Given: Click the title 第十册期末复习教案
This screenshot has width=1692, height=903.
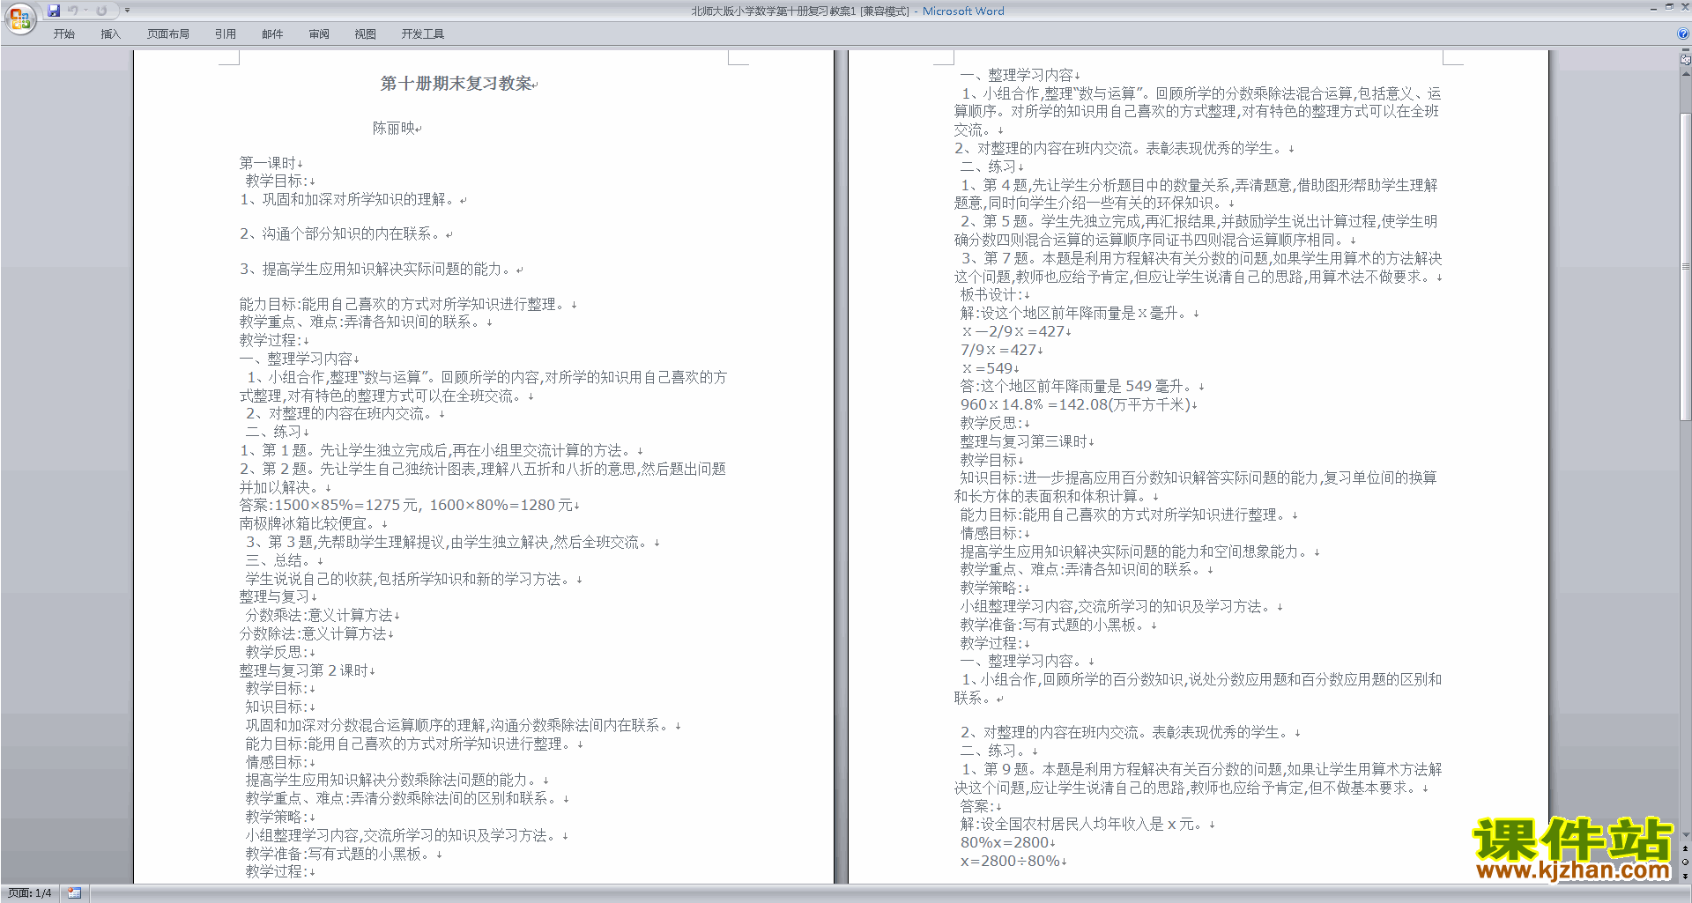Looking at the screenshot, I should [x=456, y=84].
